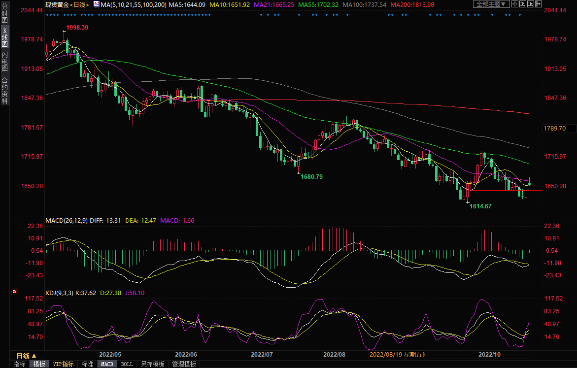Click the exit arrow icon at top right
This screenshot has height=368, width=577.
tap(539, 4)
